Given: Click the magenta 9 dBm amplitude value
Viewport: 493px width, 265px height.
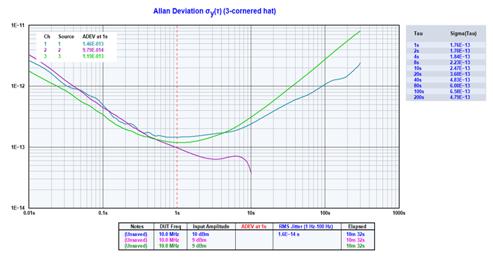Looking at the screenshot, I should 199,240.
